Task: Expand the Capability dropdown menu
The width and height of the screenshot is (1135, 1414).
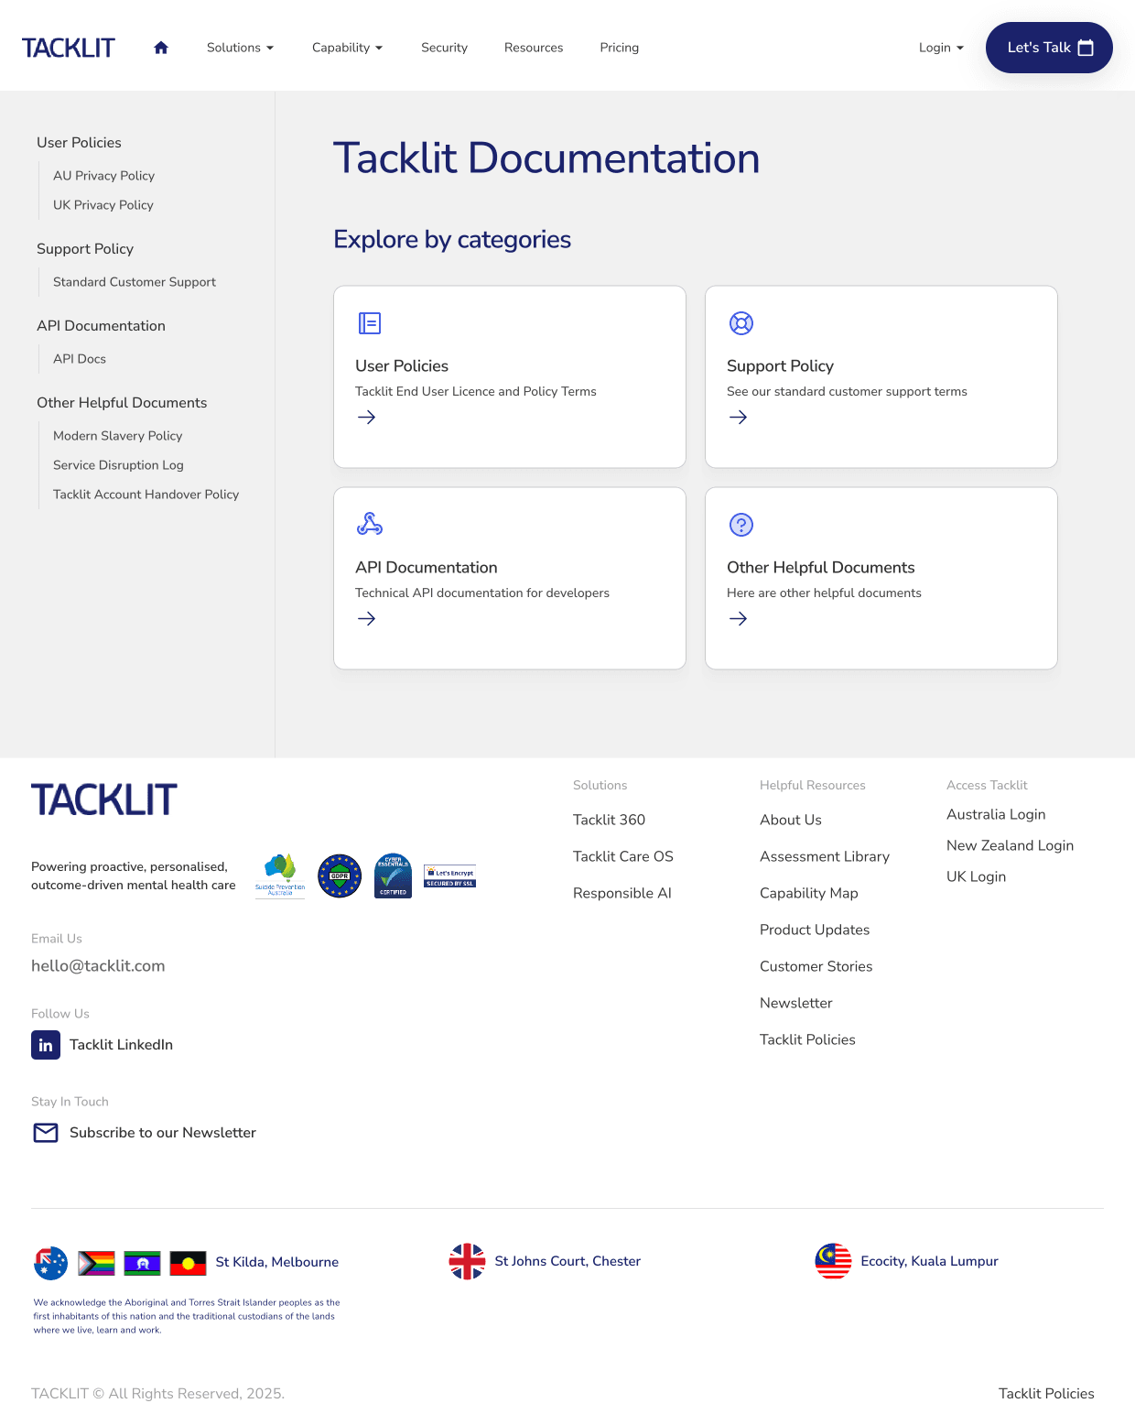Action: (347, 48)
